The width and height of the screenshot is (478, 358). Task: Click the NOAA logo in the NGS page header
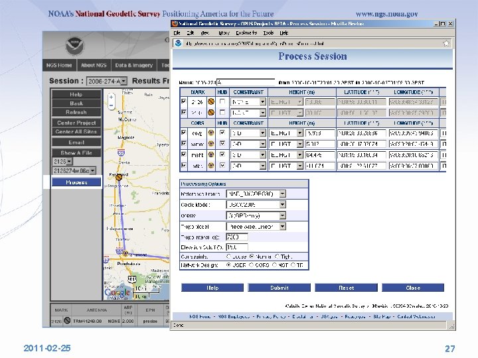pyautogui.click(x=75, y=46)
